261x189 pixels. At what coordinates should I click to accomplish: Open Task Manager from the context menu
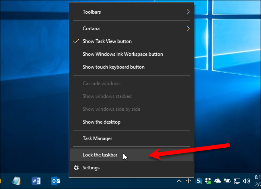click(x=97, y=138)
